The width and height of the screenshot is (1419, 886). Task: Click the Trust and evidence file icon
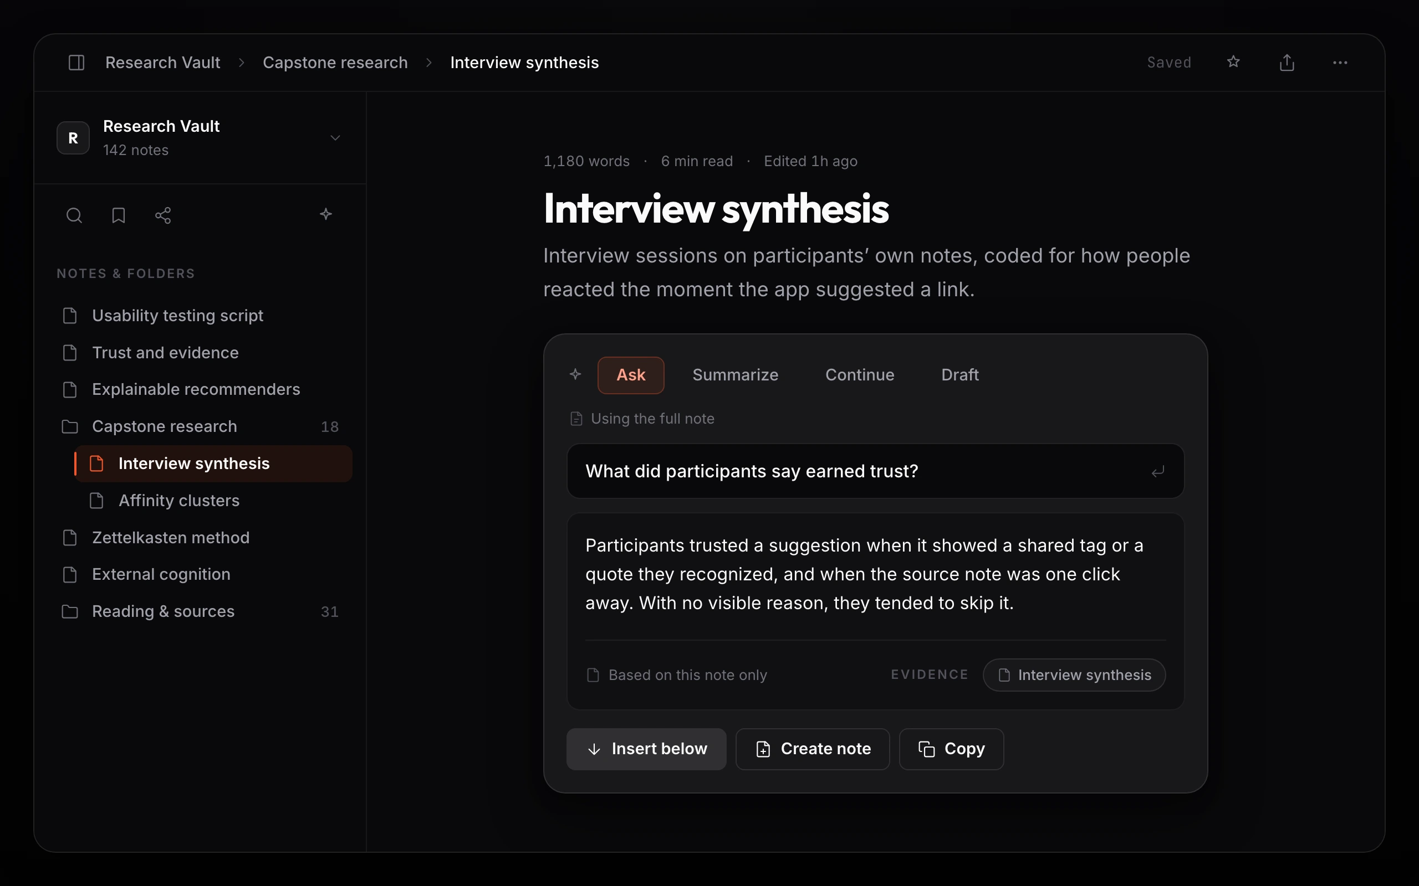click(x=70, y=352)
